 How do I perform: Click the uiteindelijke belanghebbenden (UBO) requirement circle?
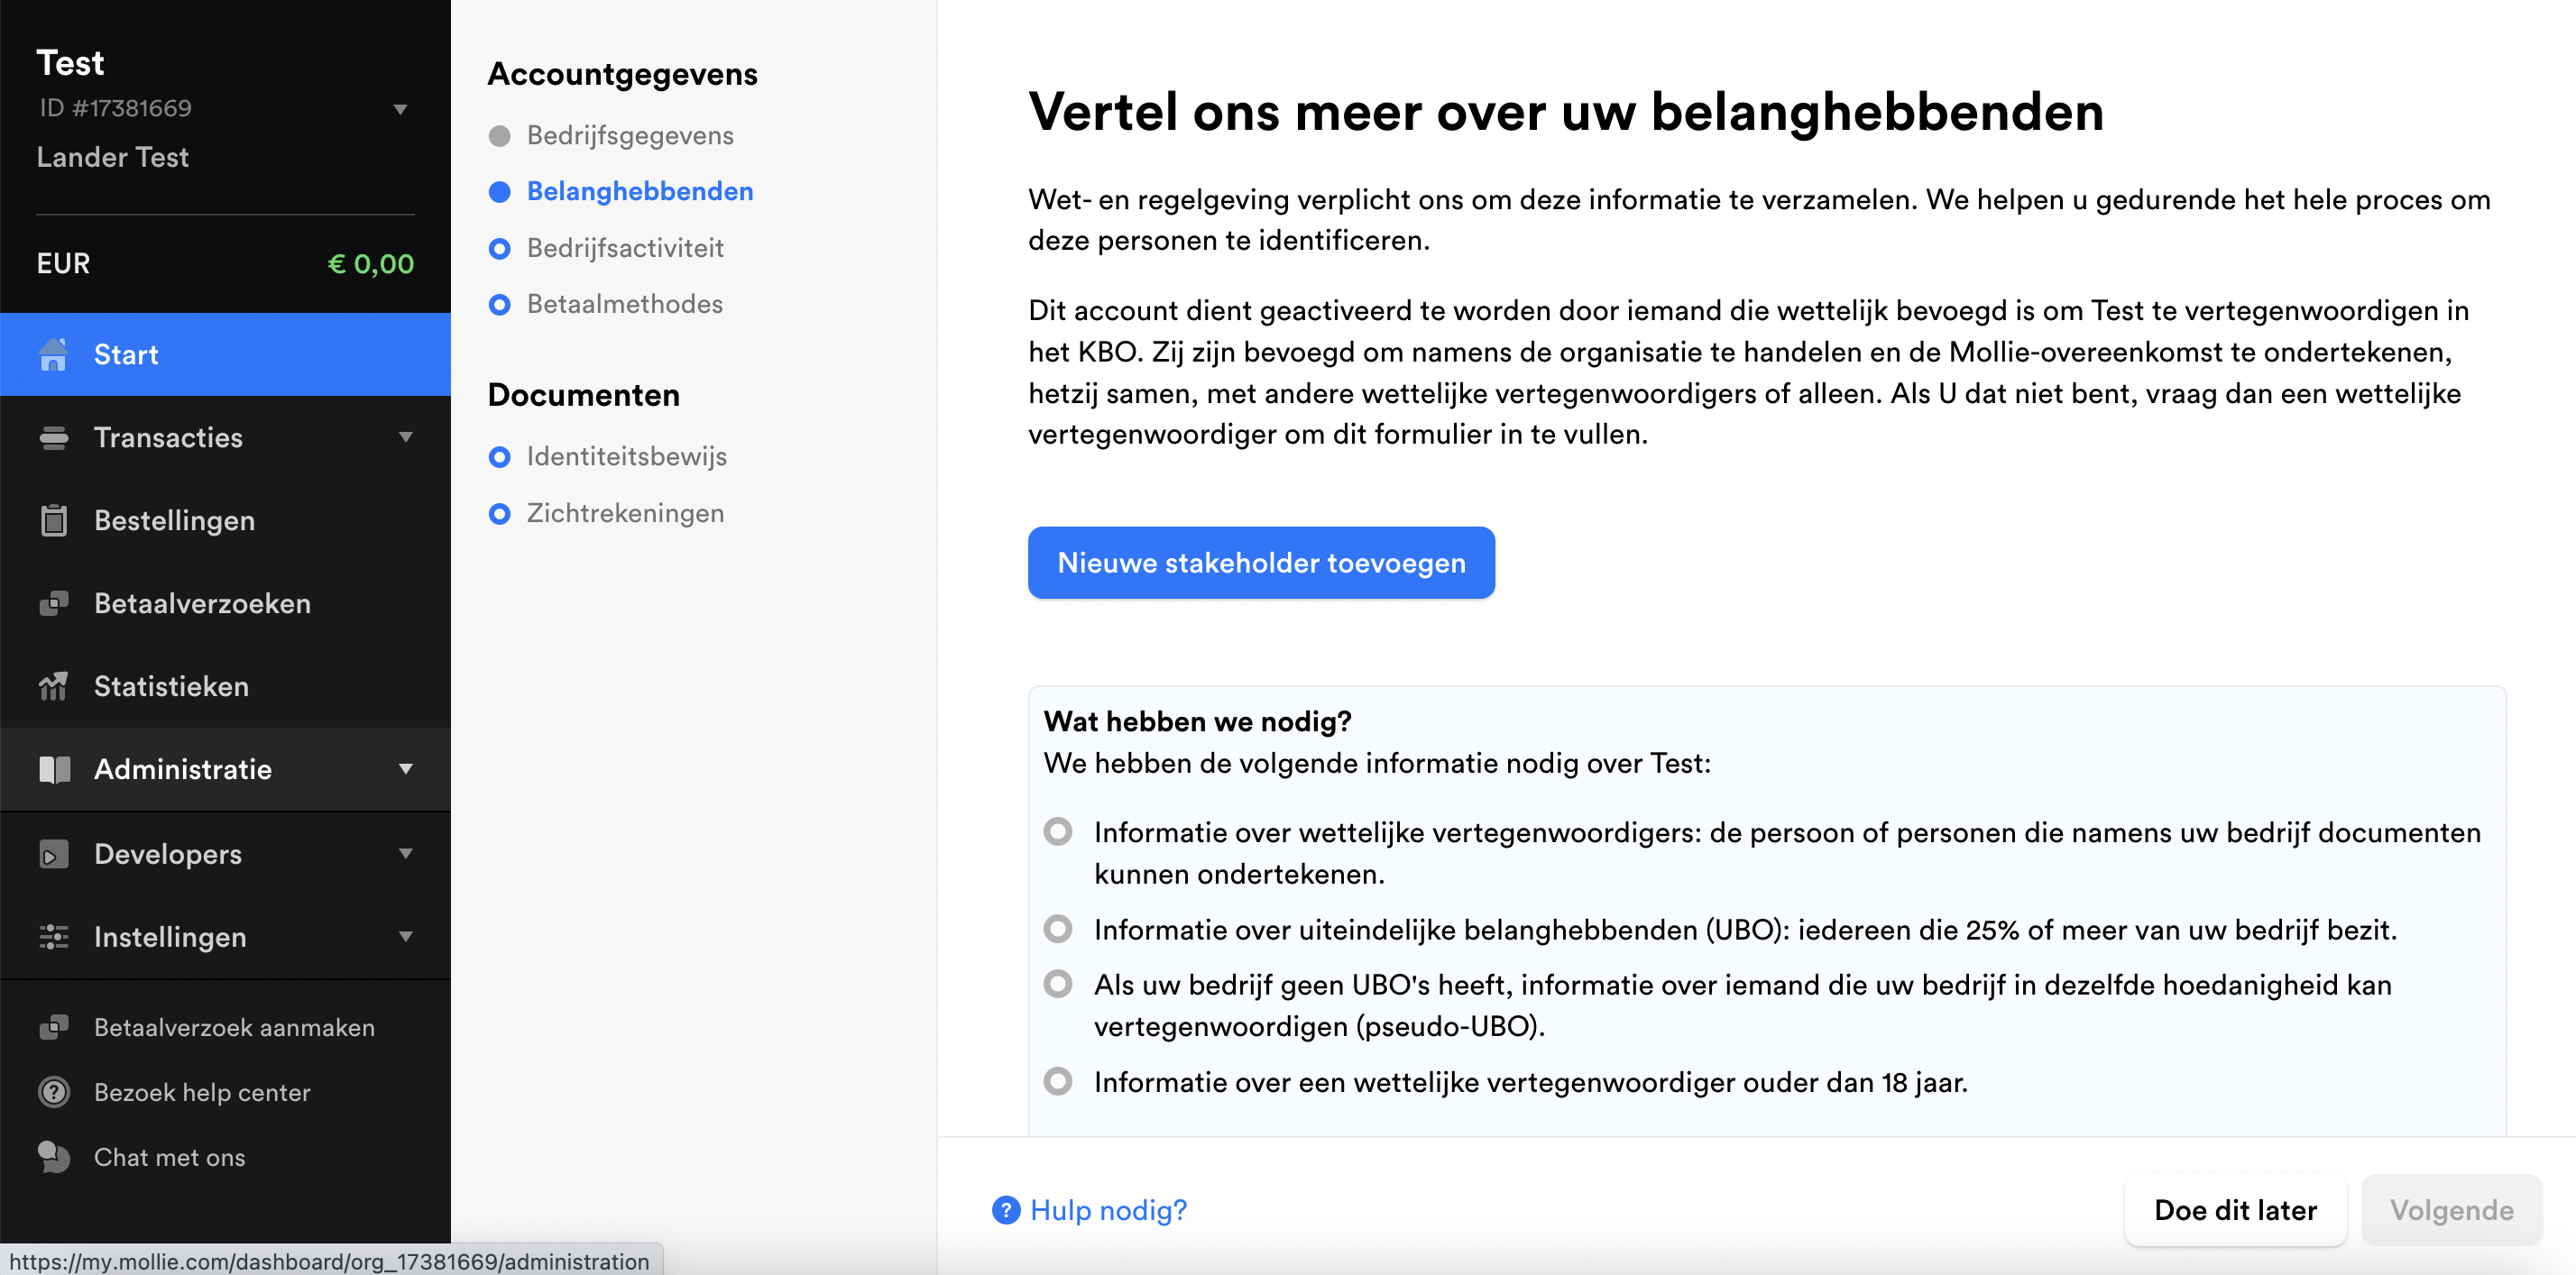coord(1058,929)
